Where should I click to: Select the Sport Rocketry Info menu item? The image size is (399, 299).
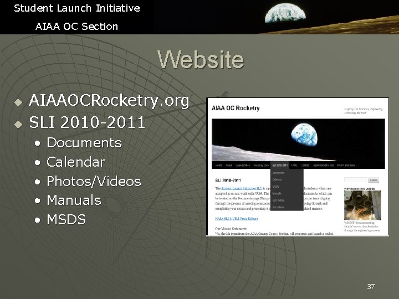[x=323, y=165]
